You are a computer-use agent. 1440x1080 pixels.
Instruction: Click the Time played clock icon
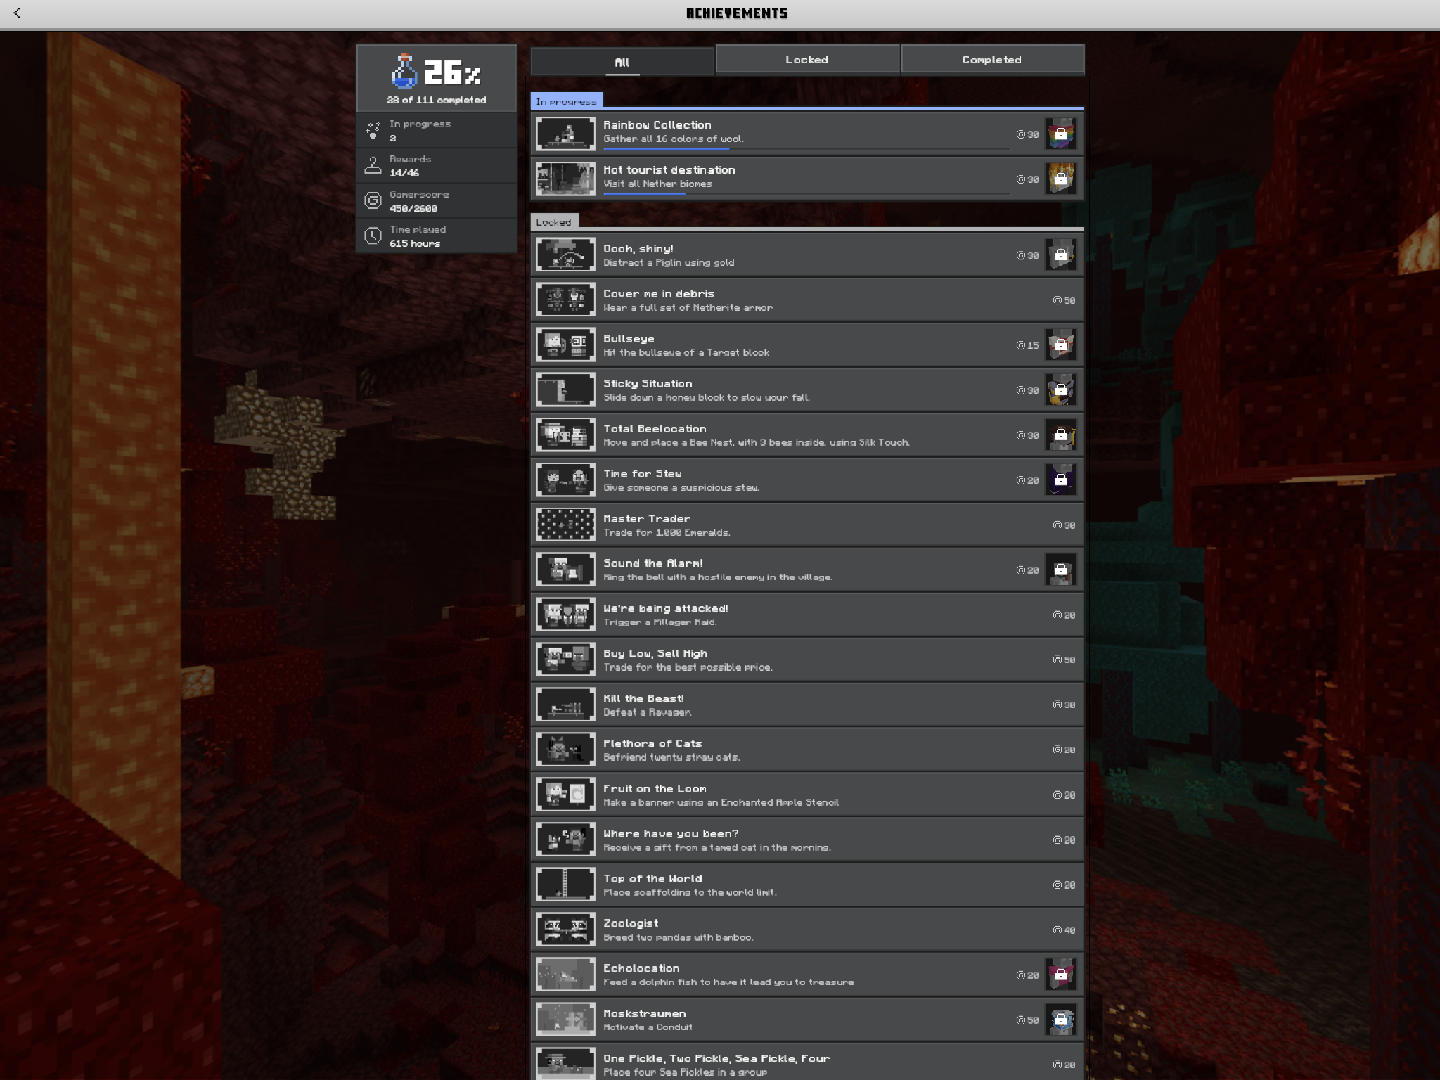click(x=373, y=236)
